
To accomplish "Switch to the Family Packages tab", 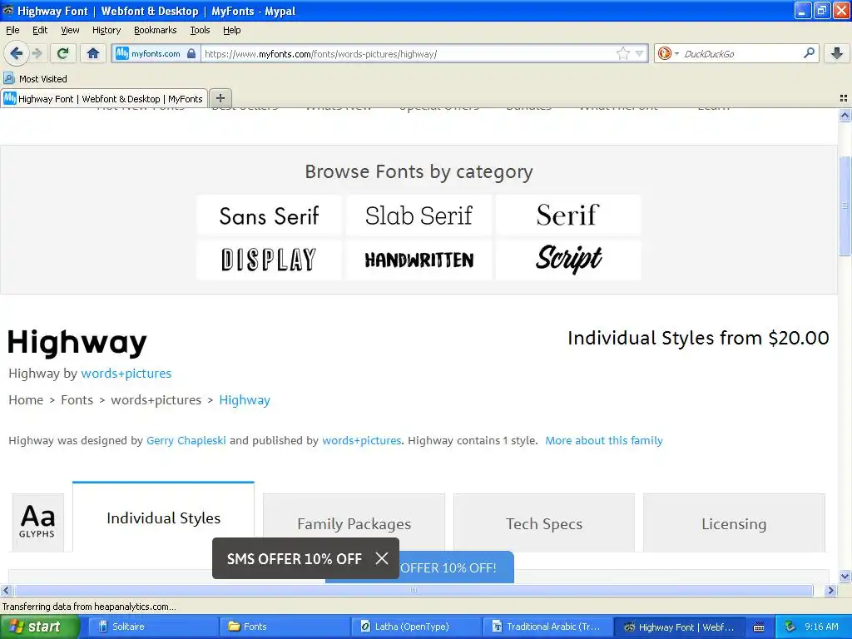I will click(x=354, y=523).
